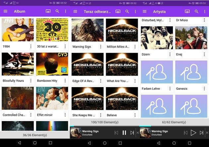Open options for Dżem artist
Screen dimensions: 209x147
(x=170, y=54)
